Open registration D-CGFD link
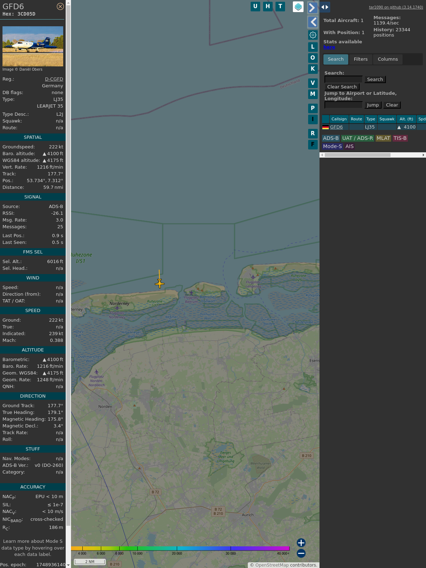This screenshot has width=426, height=568. click(54, 79)
